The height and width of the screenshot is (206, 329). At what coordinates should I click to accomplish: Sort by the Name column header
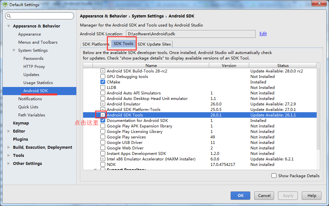coord(151,65)
